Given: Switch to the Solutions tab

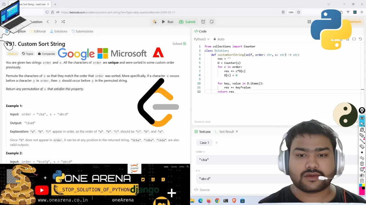Looking at the screenshot, I should point(59,31).
